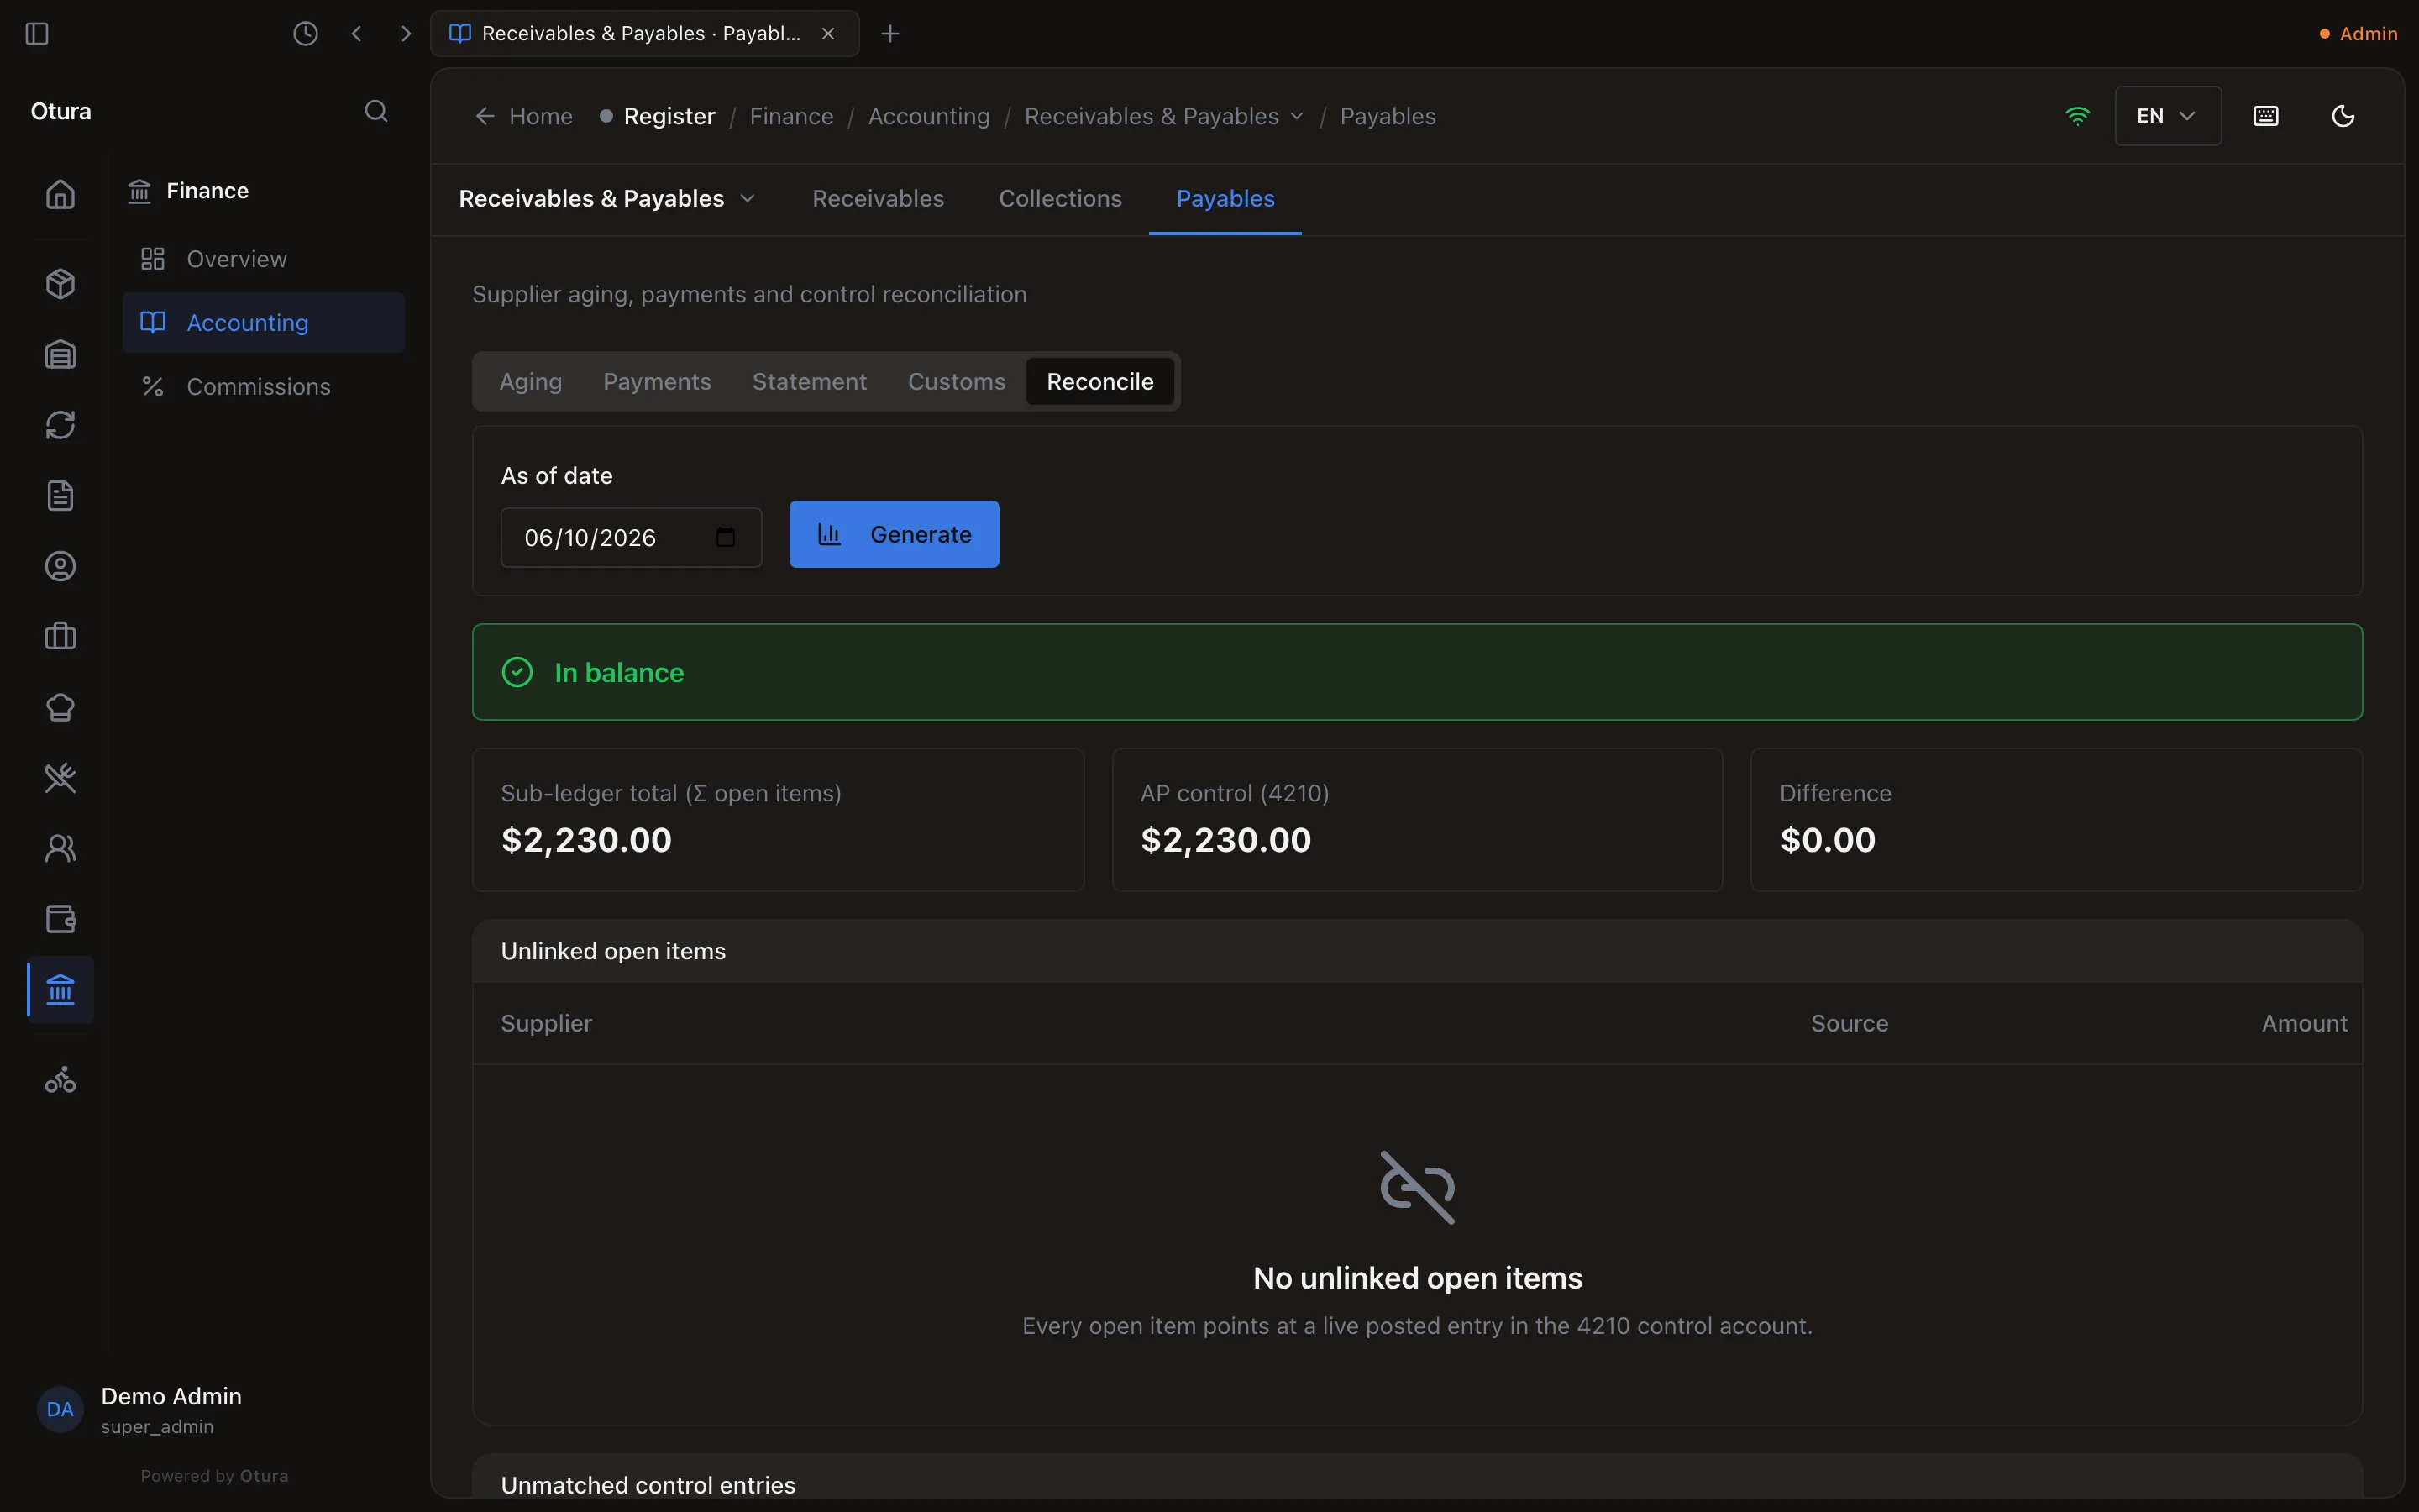Image resolution: width=2419 pixels, height=1512 pixels.
Task: Open the sidebar search icon
Action: point(375,111)
